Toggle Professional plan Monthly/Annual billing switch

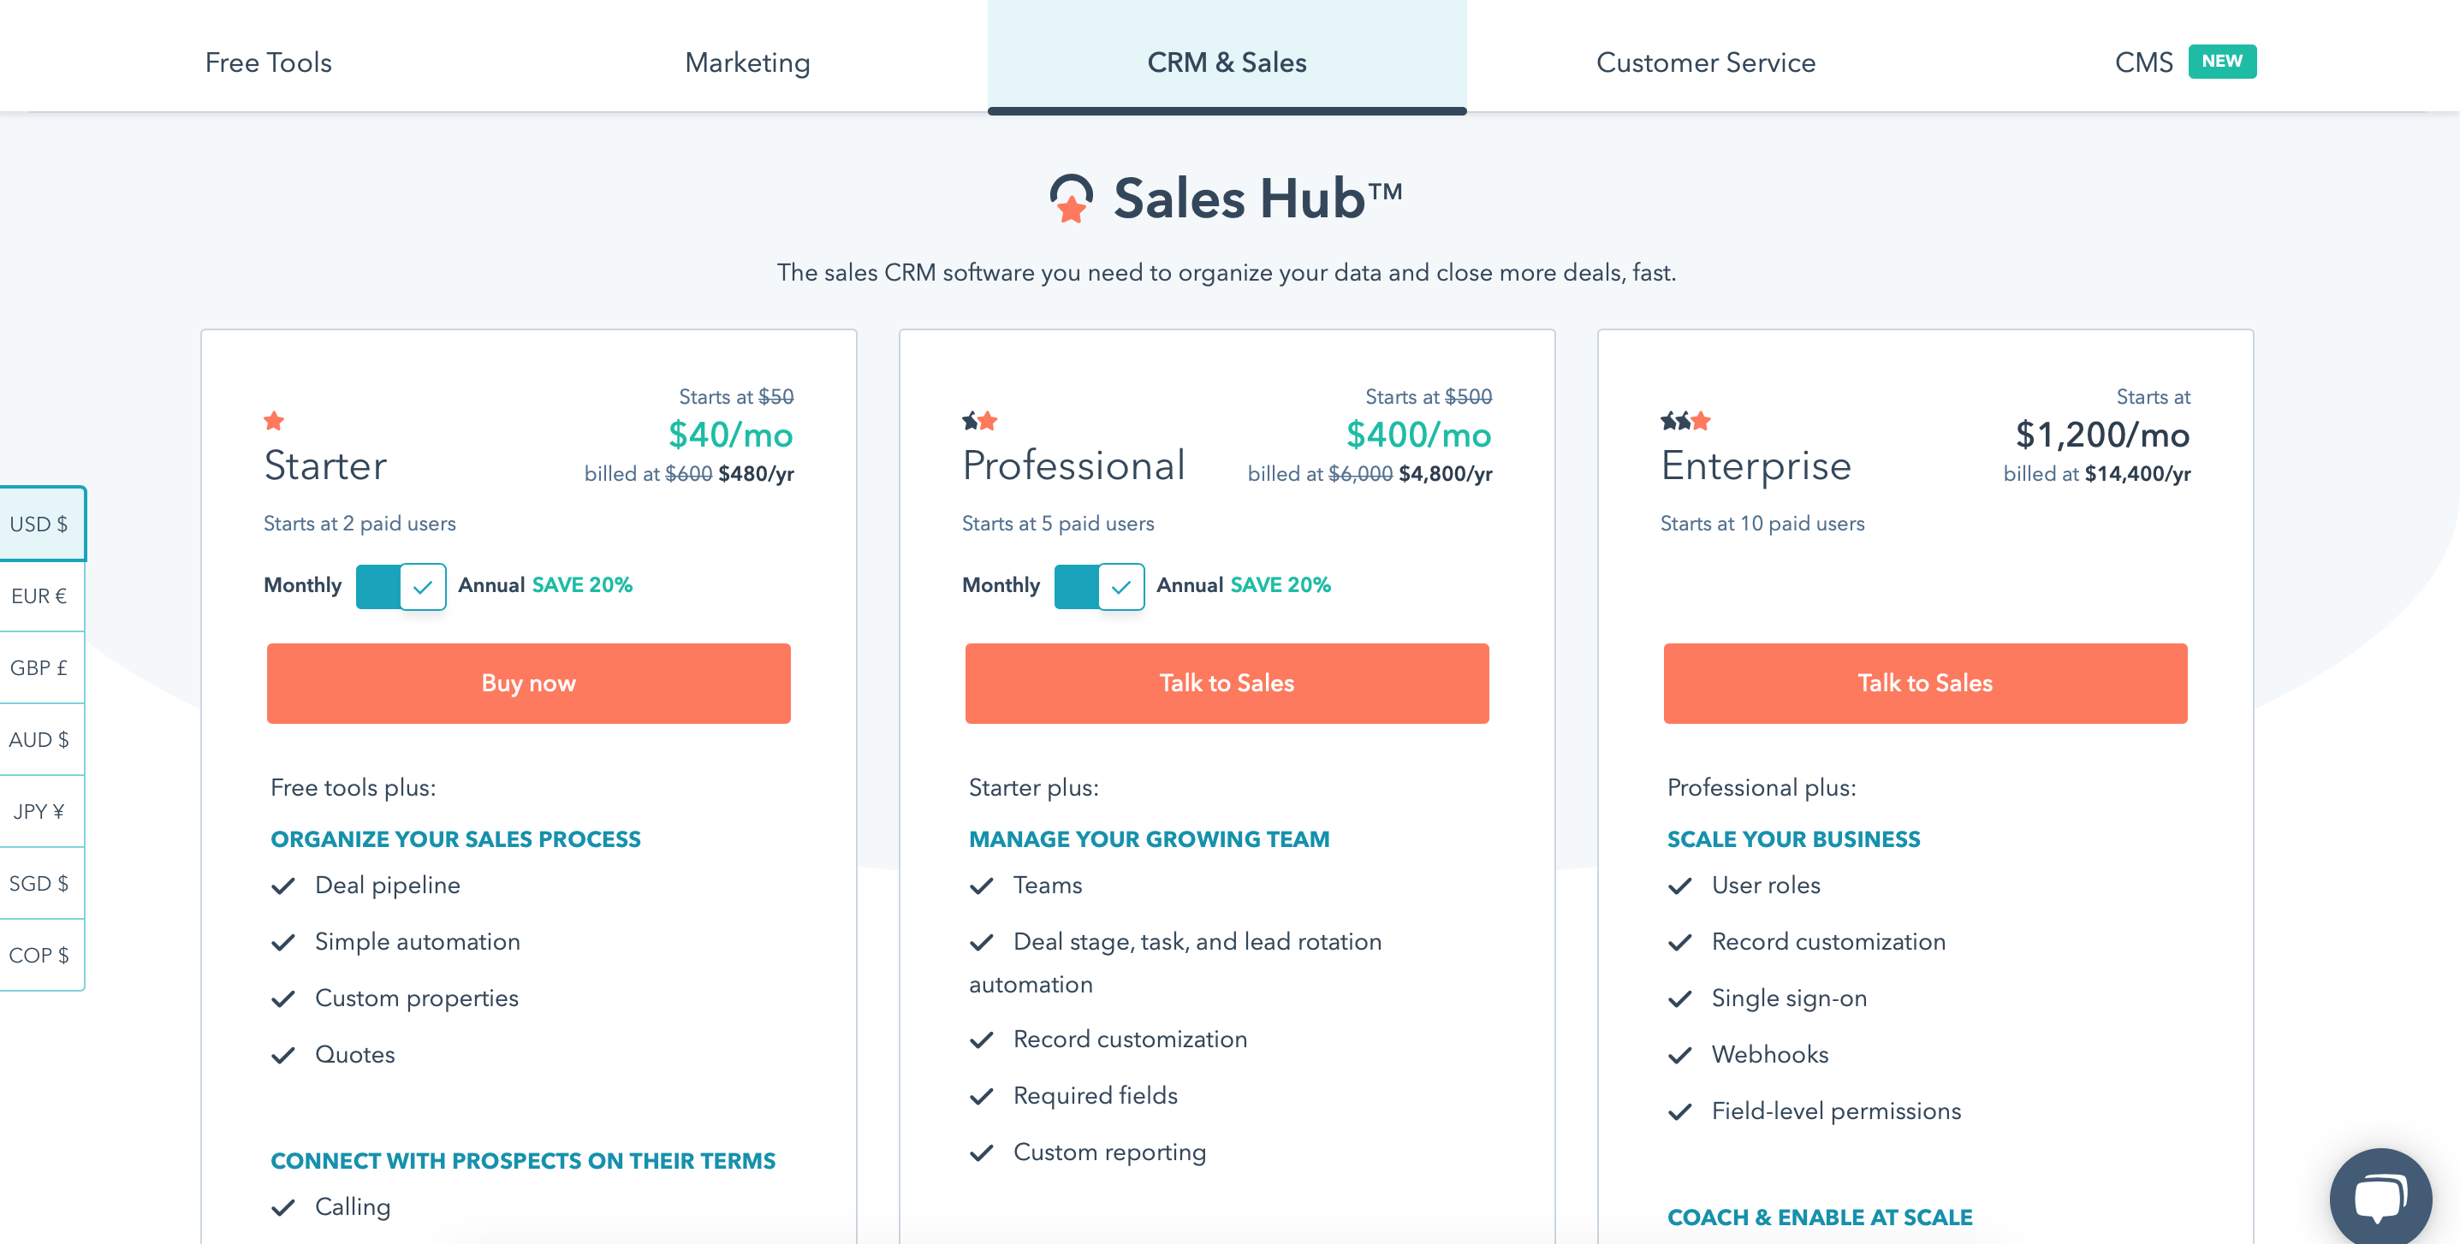point(1098,586)
